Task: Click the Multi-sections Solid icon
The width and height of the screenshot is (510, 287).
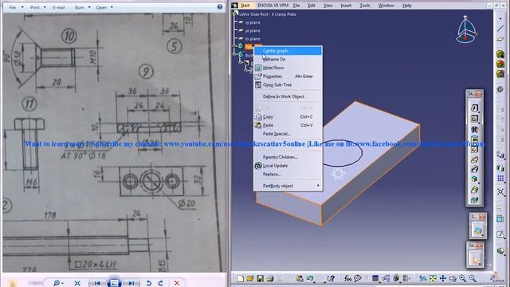Action: point(474,190)
